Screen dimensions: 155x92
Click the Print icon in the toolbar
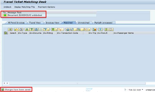point(68,29)
